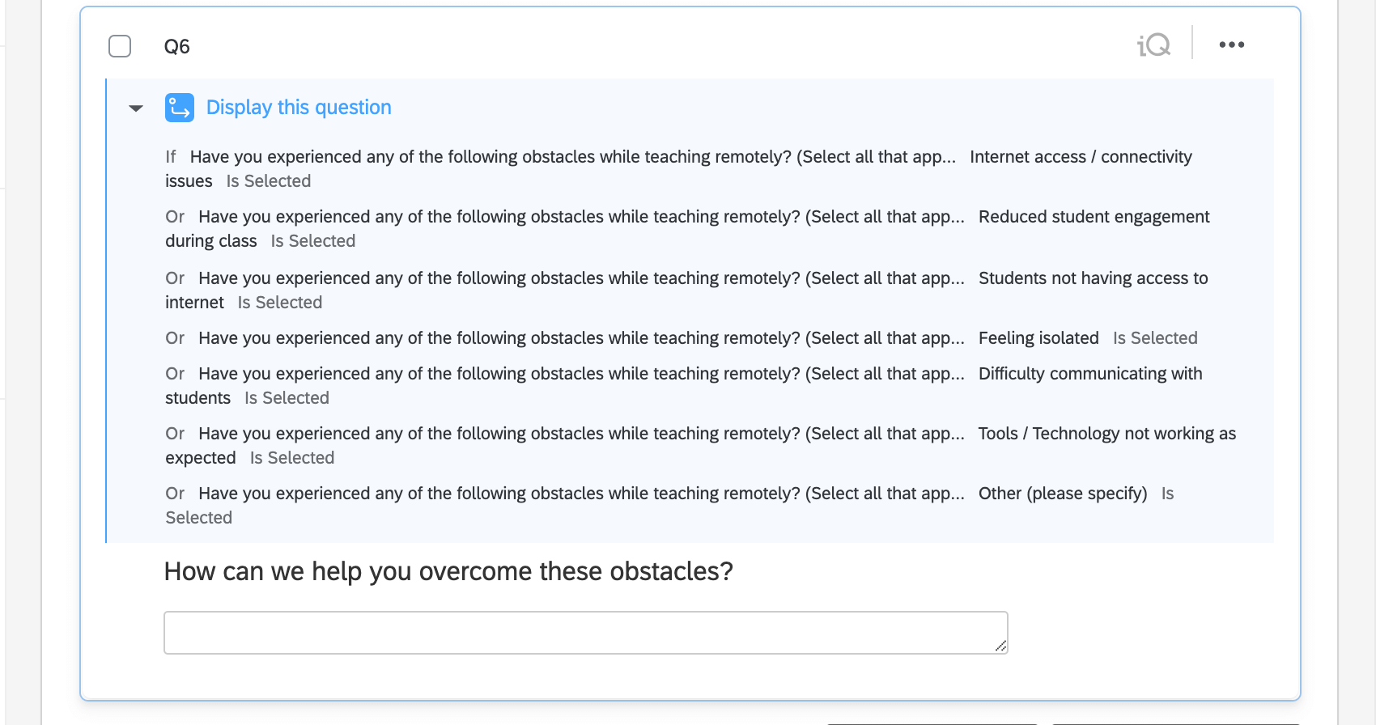Edit the "How can we help you" question text
Image resolution: width=1376 pixels, height=725 pixels.
click(x=448, y=571)
